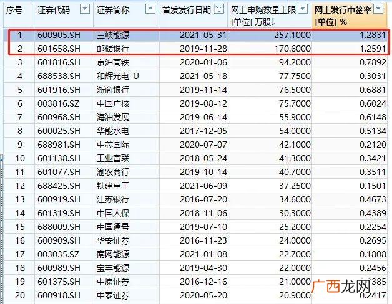This screenshot has height=304, width=392.
Task: Select stock code 601816.SH
Action: (x=59, y=62)
